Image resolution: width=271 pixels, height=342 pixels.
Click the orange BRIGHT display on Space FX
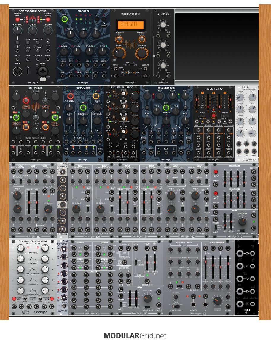click(130, 25)
